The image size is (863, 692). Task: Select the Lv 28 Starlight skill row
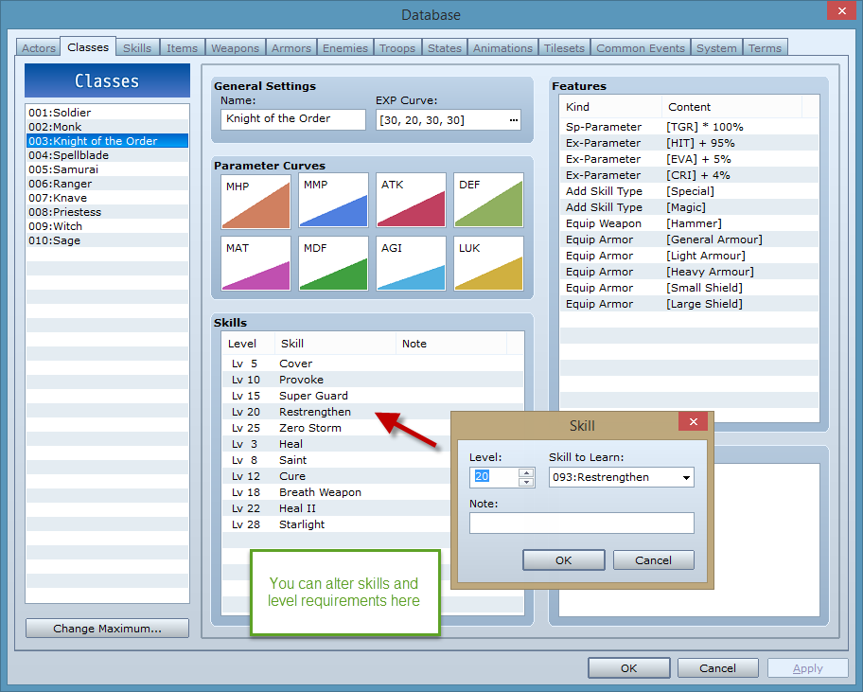point(336,524)
